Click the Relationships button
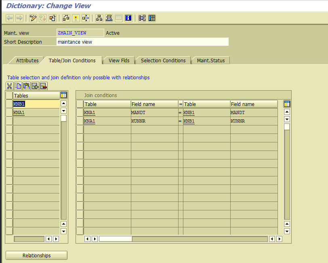This screenshot has height=263, width=328. [x=36, y=255]
